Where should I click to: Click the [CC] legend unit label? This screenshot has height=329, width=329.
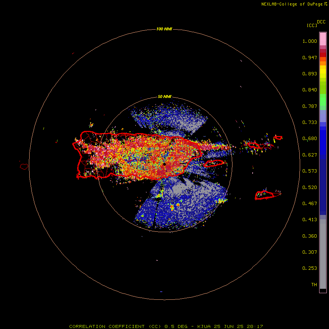tap(312, 25)
